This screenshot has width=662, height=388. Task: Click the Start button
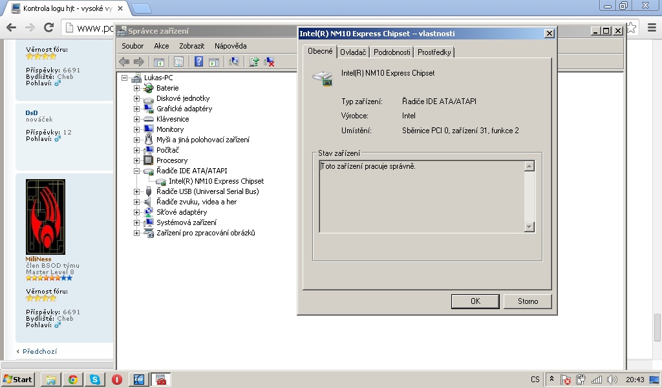coord(17,380)
